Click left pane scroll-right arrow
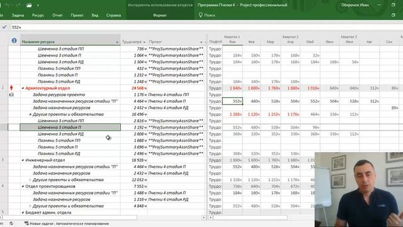This screenshot has width=403, height=227. click(204, 218)
